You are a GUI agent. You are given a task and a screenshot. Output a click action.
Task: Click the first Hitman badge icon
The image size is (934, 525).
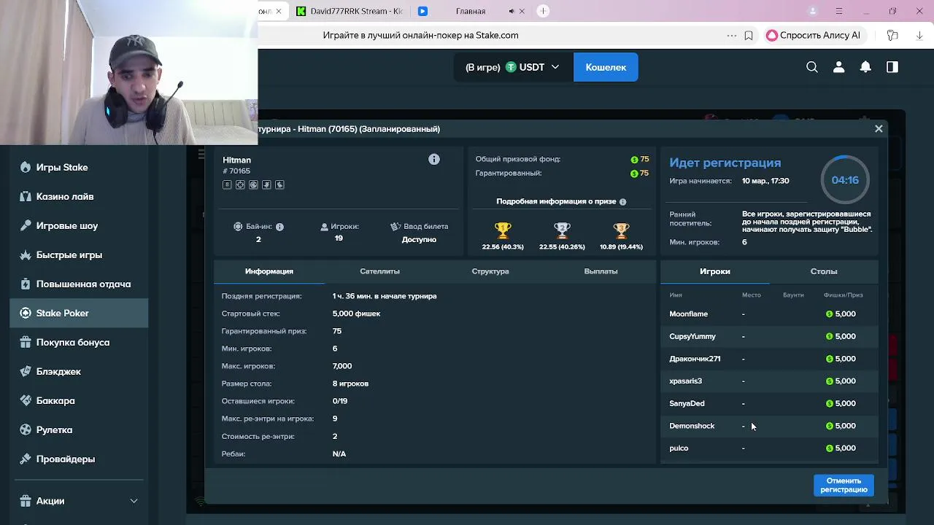click(227, 185)
